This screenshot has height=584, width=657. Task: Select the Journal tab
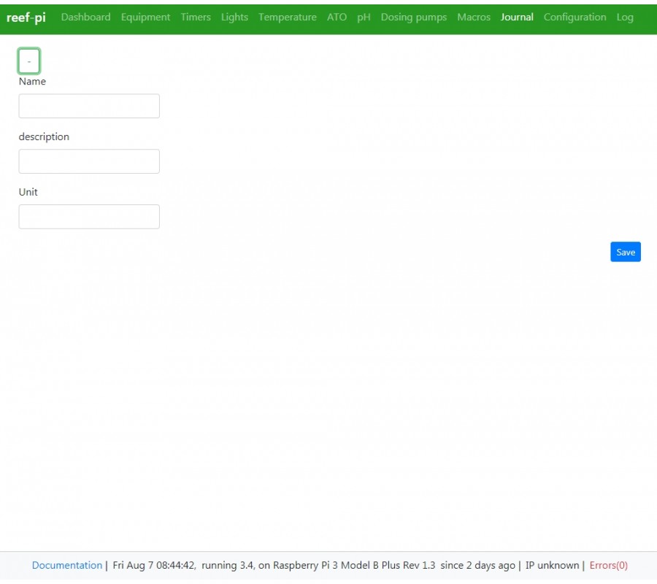tap(517, 18)
